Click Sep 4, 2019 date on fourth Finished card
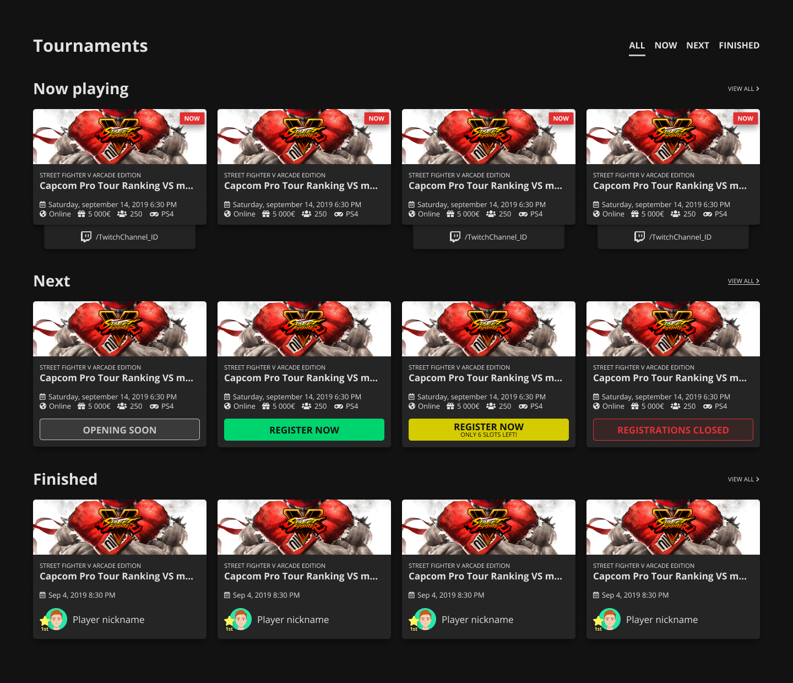The image size is (793, 683). pos(635,595)
